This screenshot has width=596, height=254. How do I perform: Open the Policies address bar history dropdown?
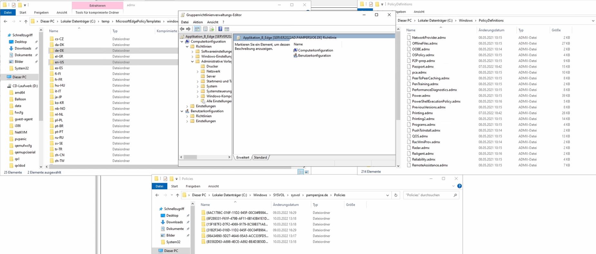387,195
